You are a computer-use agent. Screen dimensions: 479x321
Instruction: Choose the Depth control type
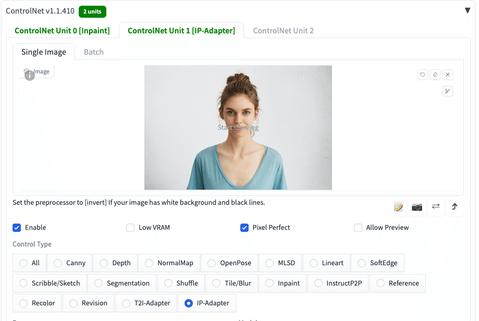[x=115, y=263]
